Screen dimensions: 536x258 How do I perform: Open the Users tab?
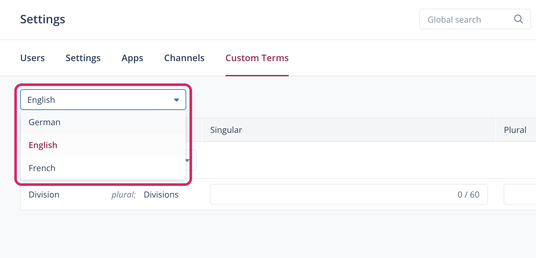(x=32, y=58)
